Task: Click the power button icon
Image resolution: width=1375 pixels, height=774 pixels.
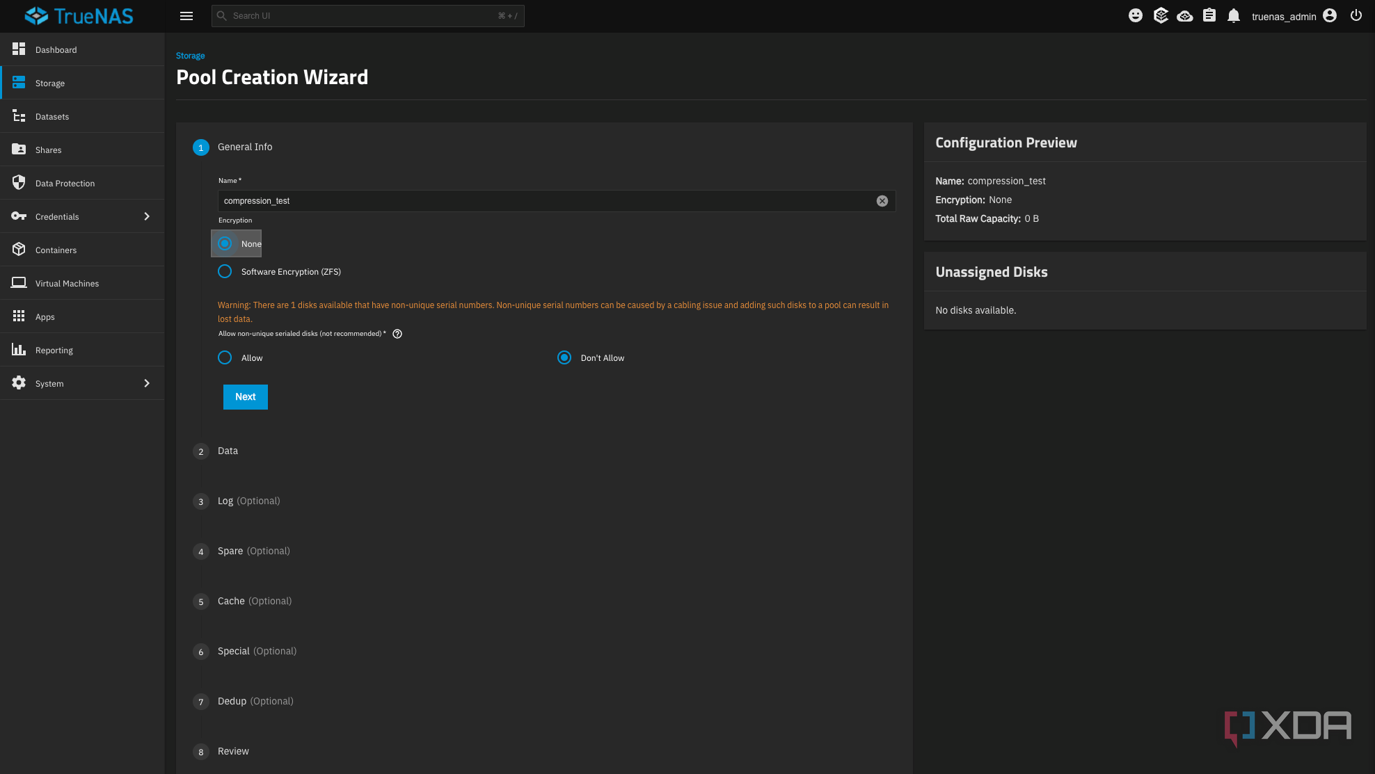Action: click(x=1356, y=16)
